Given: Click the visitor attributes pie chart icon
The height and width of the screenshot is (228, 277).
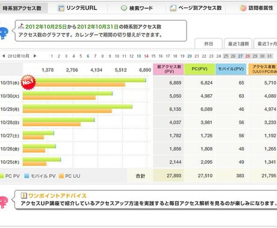Looking at the screenshot, I should click(x=243, y=8).
